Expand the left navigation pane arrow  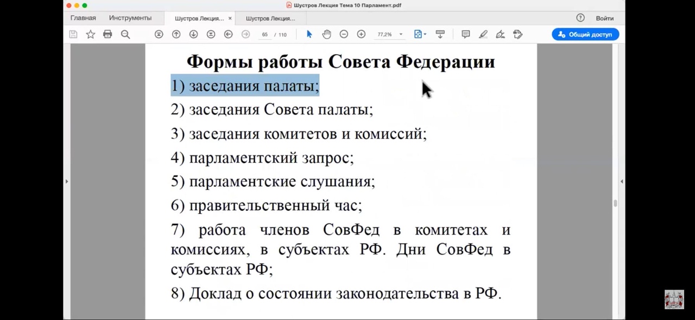(67, 181)
